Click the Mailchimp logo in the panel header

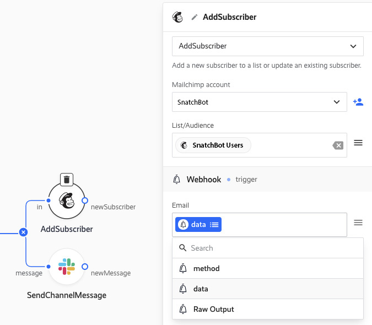[177, 17]
